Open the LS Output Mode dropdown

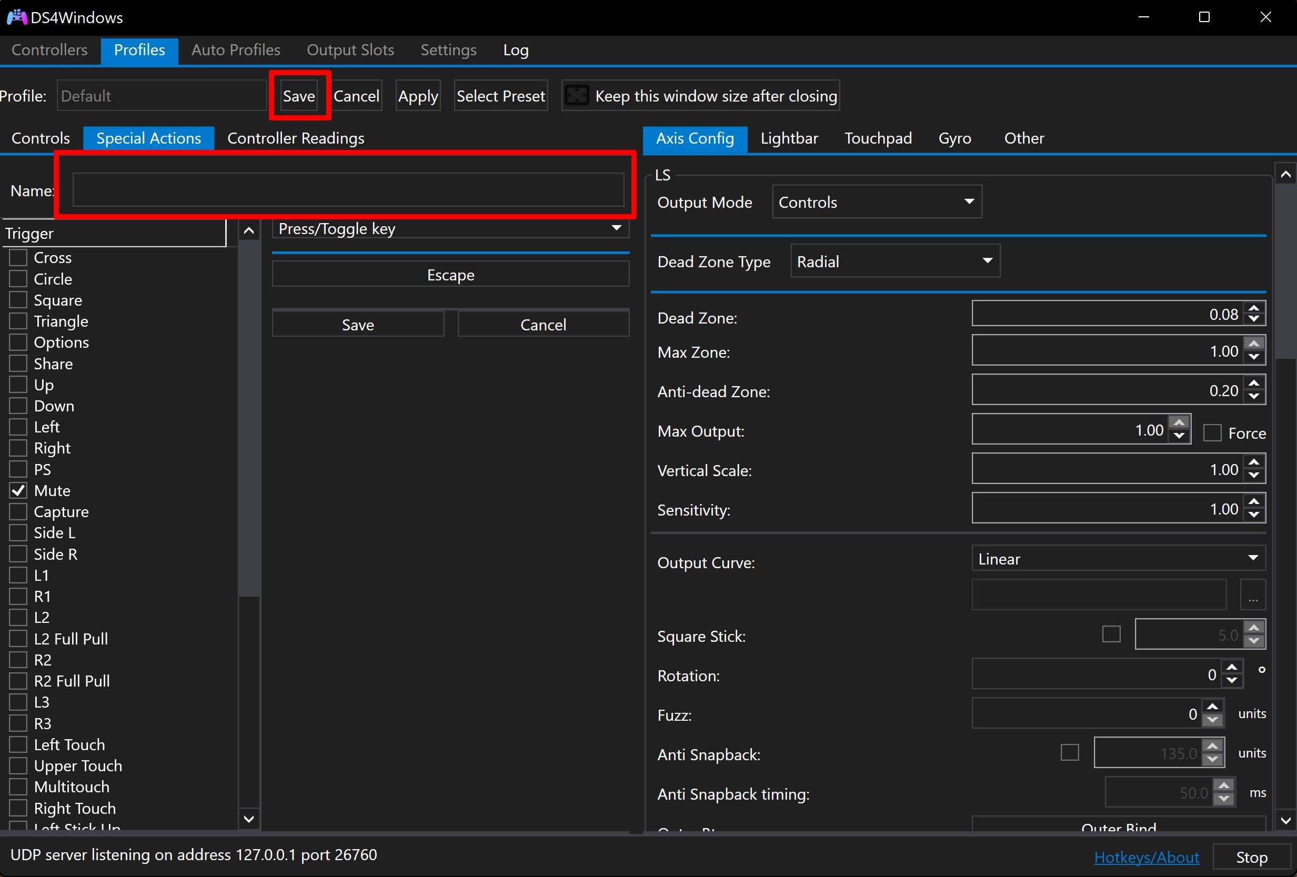coord(877,202)
